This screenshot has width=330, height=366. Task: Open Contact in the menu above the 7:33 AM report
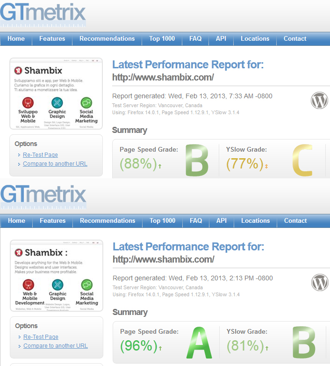(295, 39)
